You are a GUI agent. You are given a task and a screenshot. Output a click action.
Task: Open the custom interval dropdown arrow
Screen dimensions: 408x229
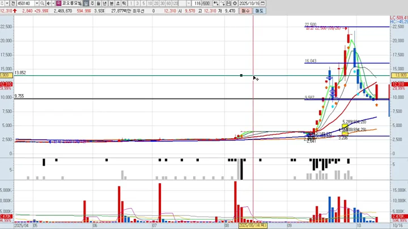[189, 3]
